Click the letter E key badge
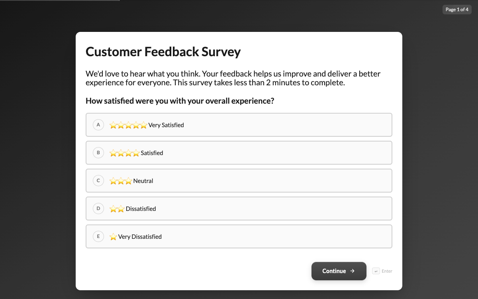 click(98, 236)
